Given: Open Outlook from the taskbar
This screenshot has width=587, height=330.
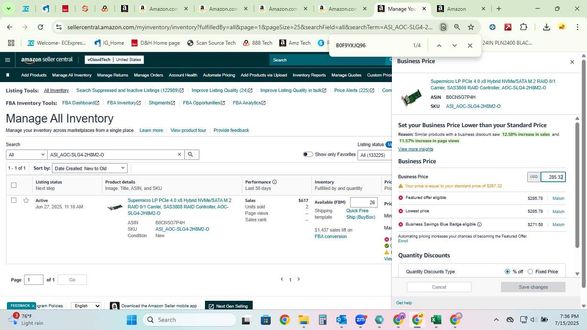Looking at the screenshot, I should coord(342,320).
